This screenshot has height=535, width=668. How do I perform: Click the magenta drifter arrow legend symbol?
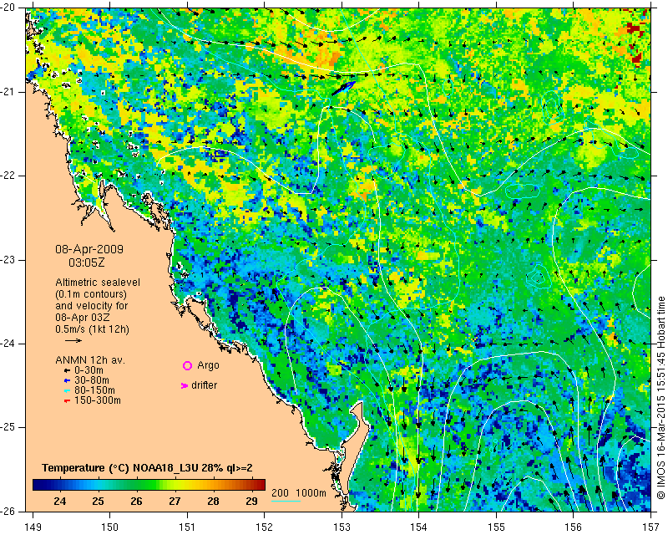click(x=184, y=385)
